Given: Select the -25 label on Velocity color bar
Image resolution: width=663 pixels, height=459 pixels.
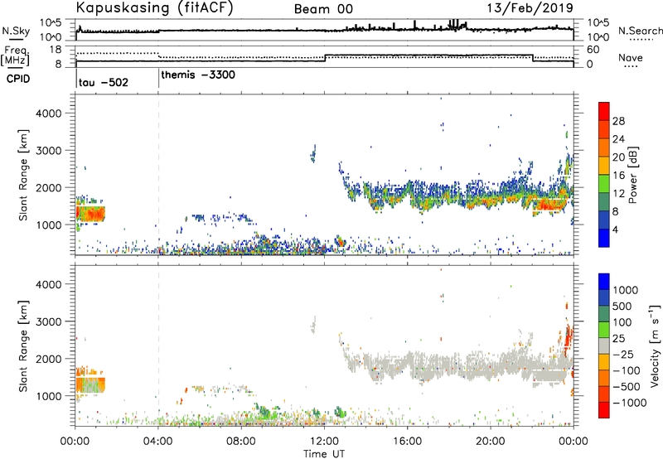Looking at the screenshot, I should (624, 355).
